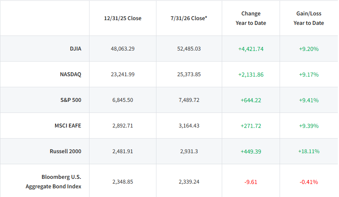Click the value 2,931.3
Viewport: 339px width, 197px height.
tap(189, 151)
